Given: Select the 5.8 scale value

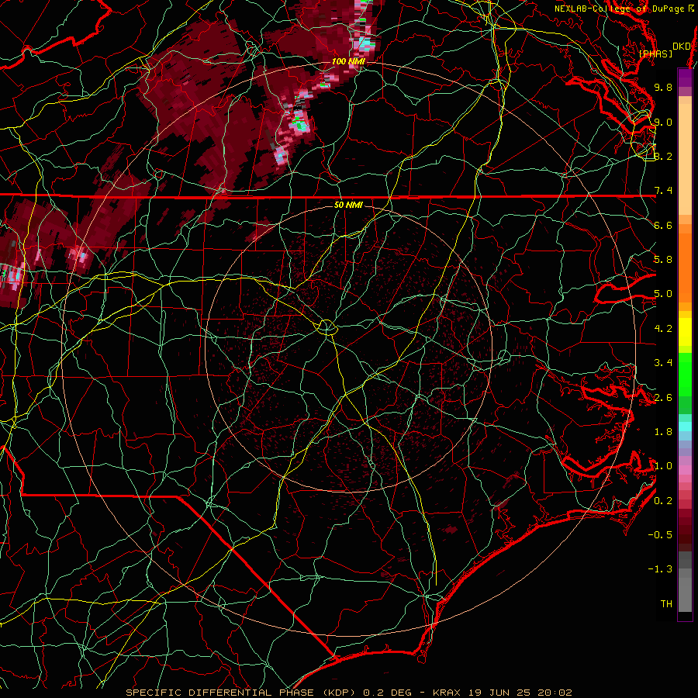Looking at the screenshot, I should [x=663, y=260].
